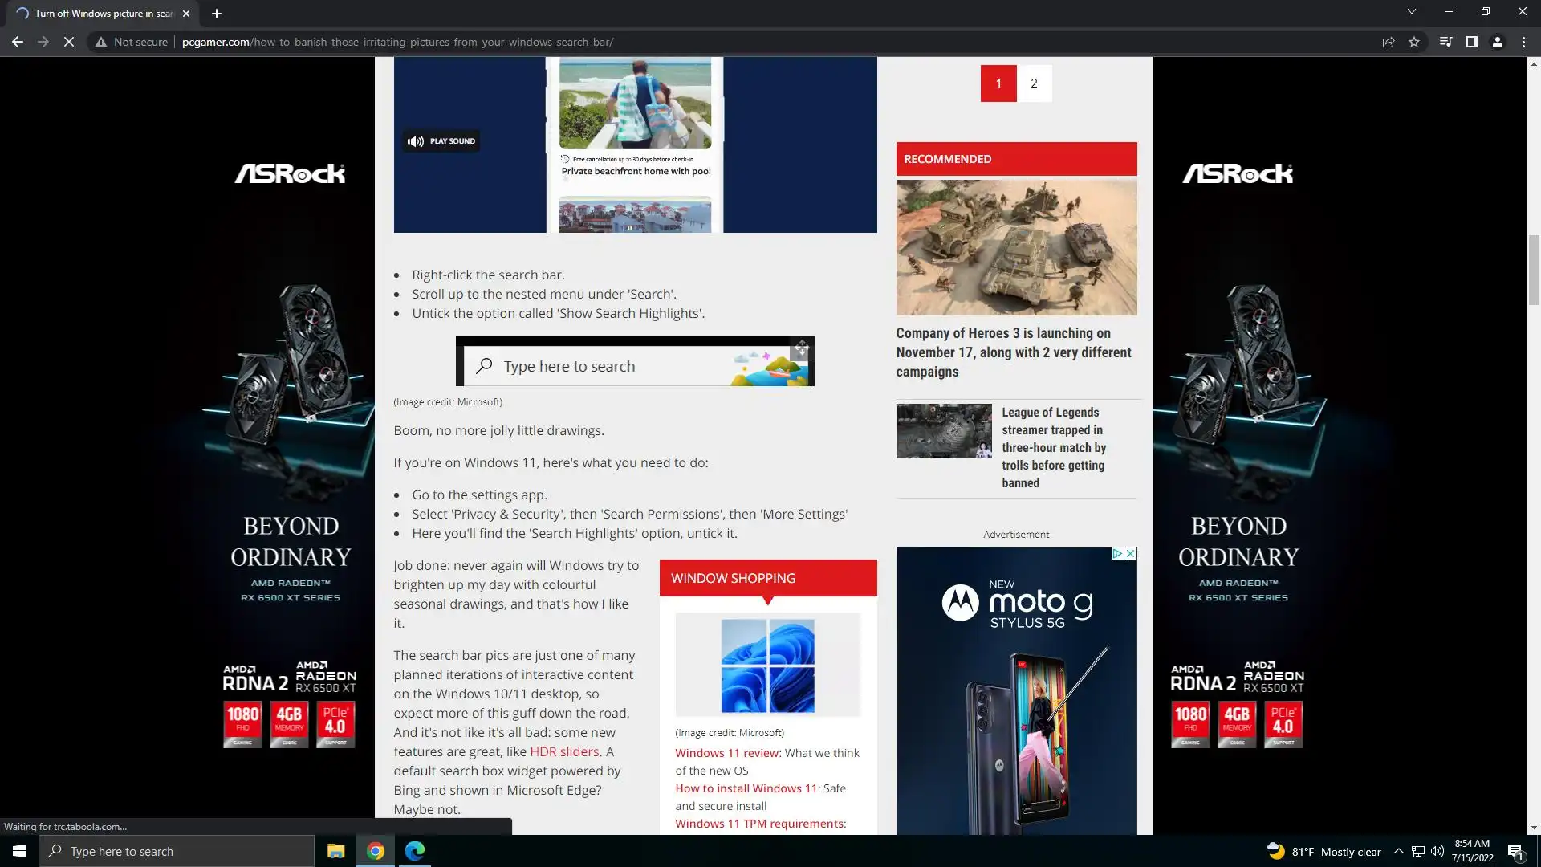Click the page vertical scrollbar thumb
Screen dimensions: 1541x867
1534,270
